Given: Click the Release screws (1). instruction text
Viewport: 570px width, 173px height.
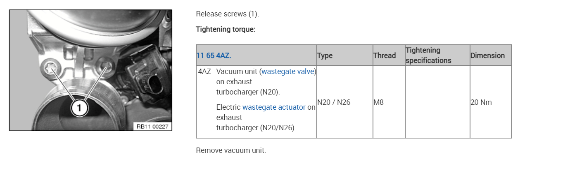Looking at the screenshot, I should coord(227,14).
